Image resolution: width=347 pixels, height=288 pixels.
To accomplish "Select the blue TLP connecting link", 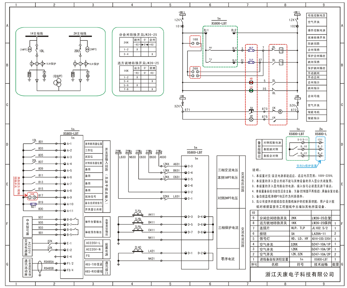I will click(251, 63).
